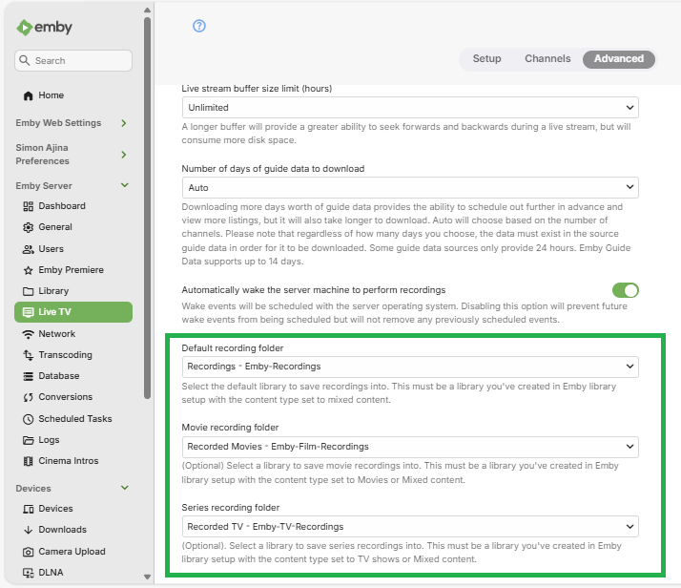Open the Downloads page link
This screenshot has height=588, width=681.
pos(73,530)
